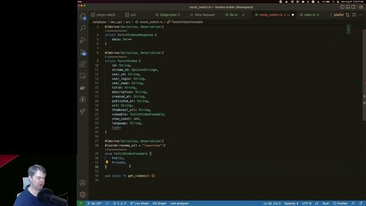Open the editor More Actions menu

(361, 15)
